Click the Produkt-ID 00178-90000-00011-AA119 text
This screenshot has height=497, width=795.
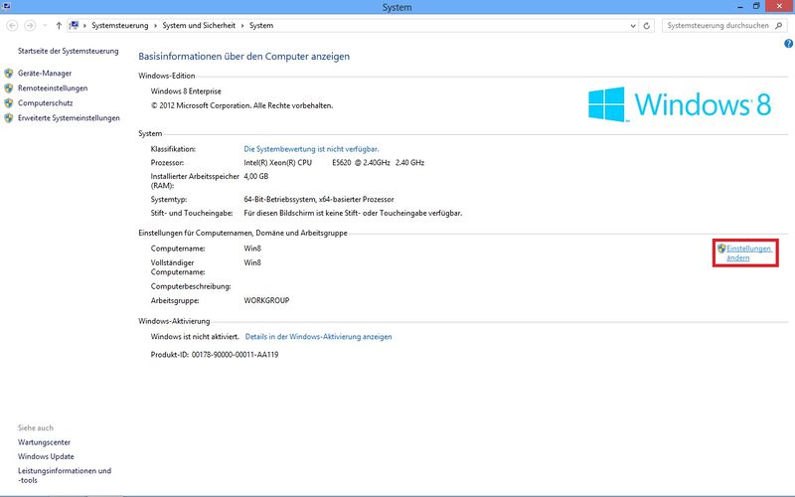tap(215, 355)
